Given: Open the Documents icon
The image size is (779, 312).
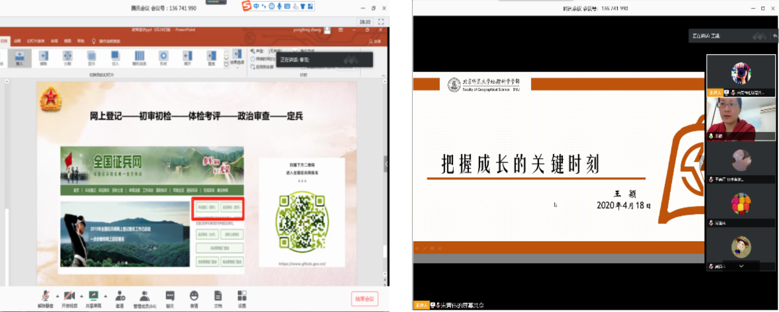Looking at the screenshot, I should [x=218, y=297].
